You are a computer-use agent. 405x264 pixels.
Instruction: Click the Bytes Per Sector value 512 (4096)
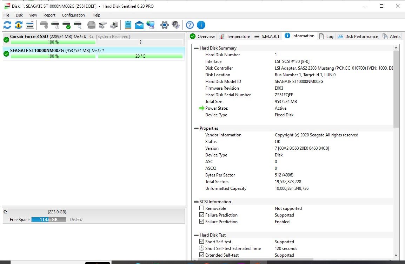[284, 175]
